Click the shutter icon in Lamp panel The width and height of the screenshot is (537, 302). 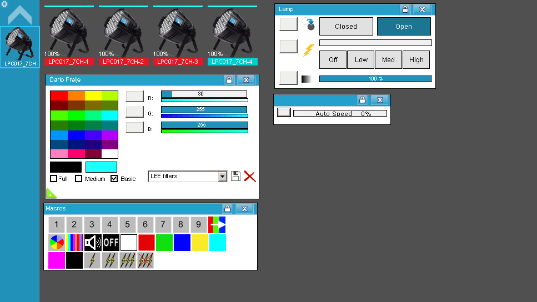coord(308,24)
